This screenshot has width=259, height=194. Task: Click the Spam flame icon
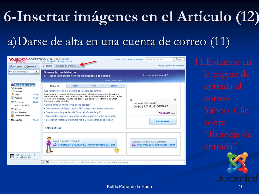pyautogui.click(x=12, y=94)
